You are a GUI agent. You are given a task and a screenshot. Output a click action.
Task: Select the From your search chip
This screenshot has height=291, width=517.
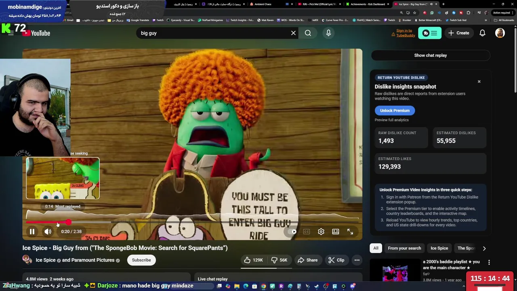(404, 248)
